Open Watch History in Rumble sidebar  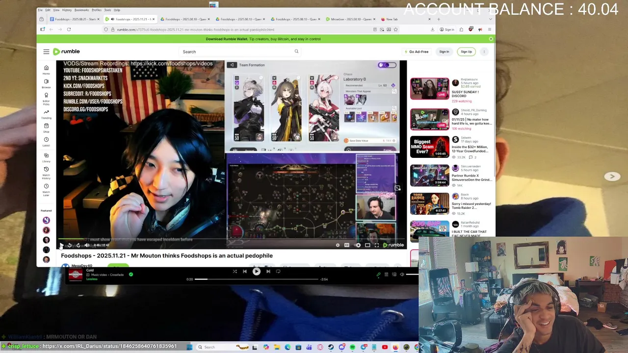(46, 173)
